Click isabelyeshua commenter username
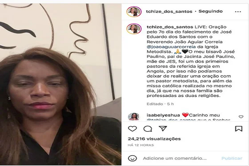 tap(163, 115)
